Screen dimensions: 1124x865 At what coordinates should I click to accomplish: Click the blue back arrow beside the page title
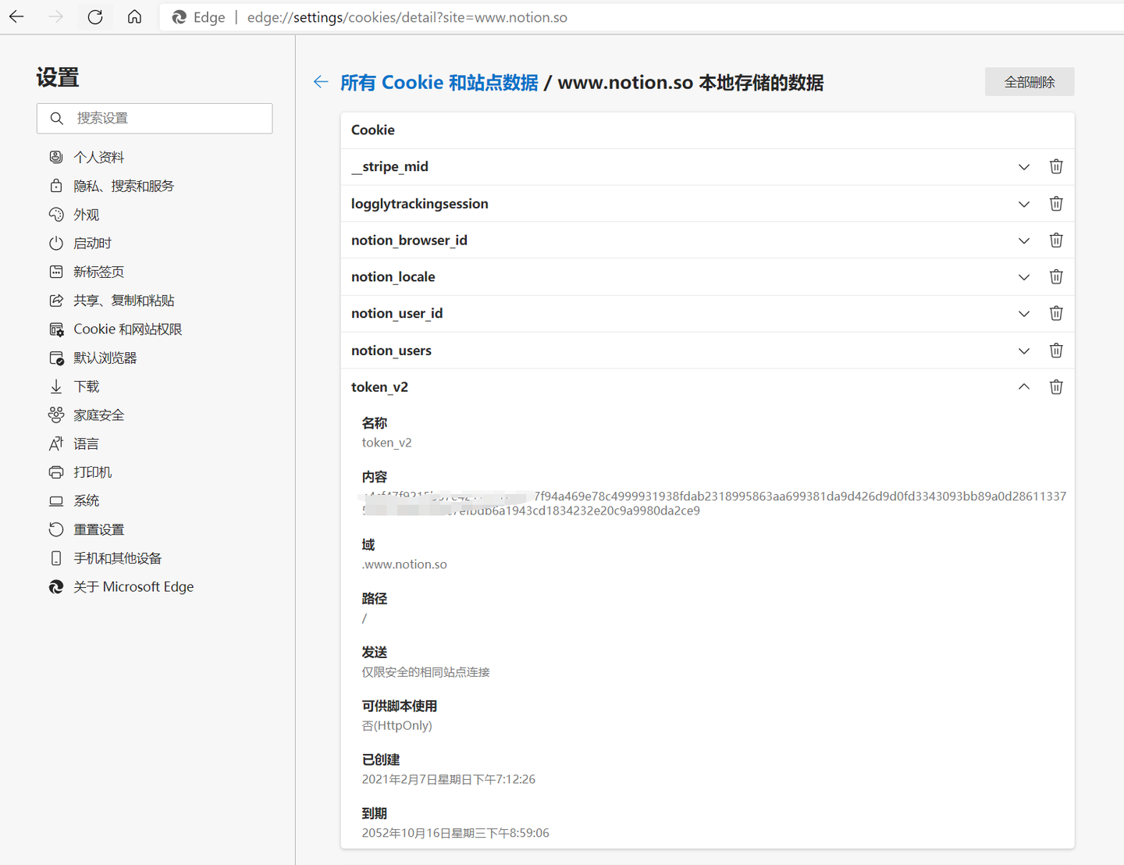tap(321, 82)
